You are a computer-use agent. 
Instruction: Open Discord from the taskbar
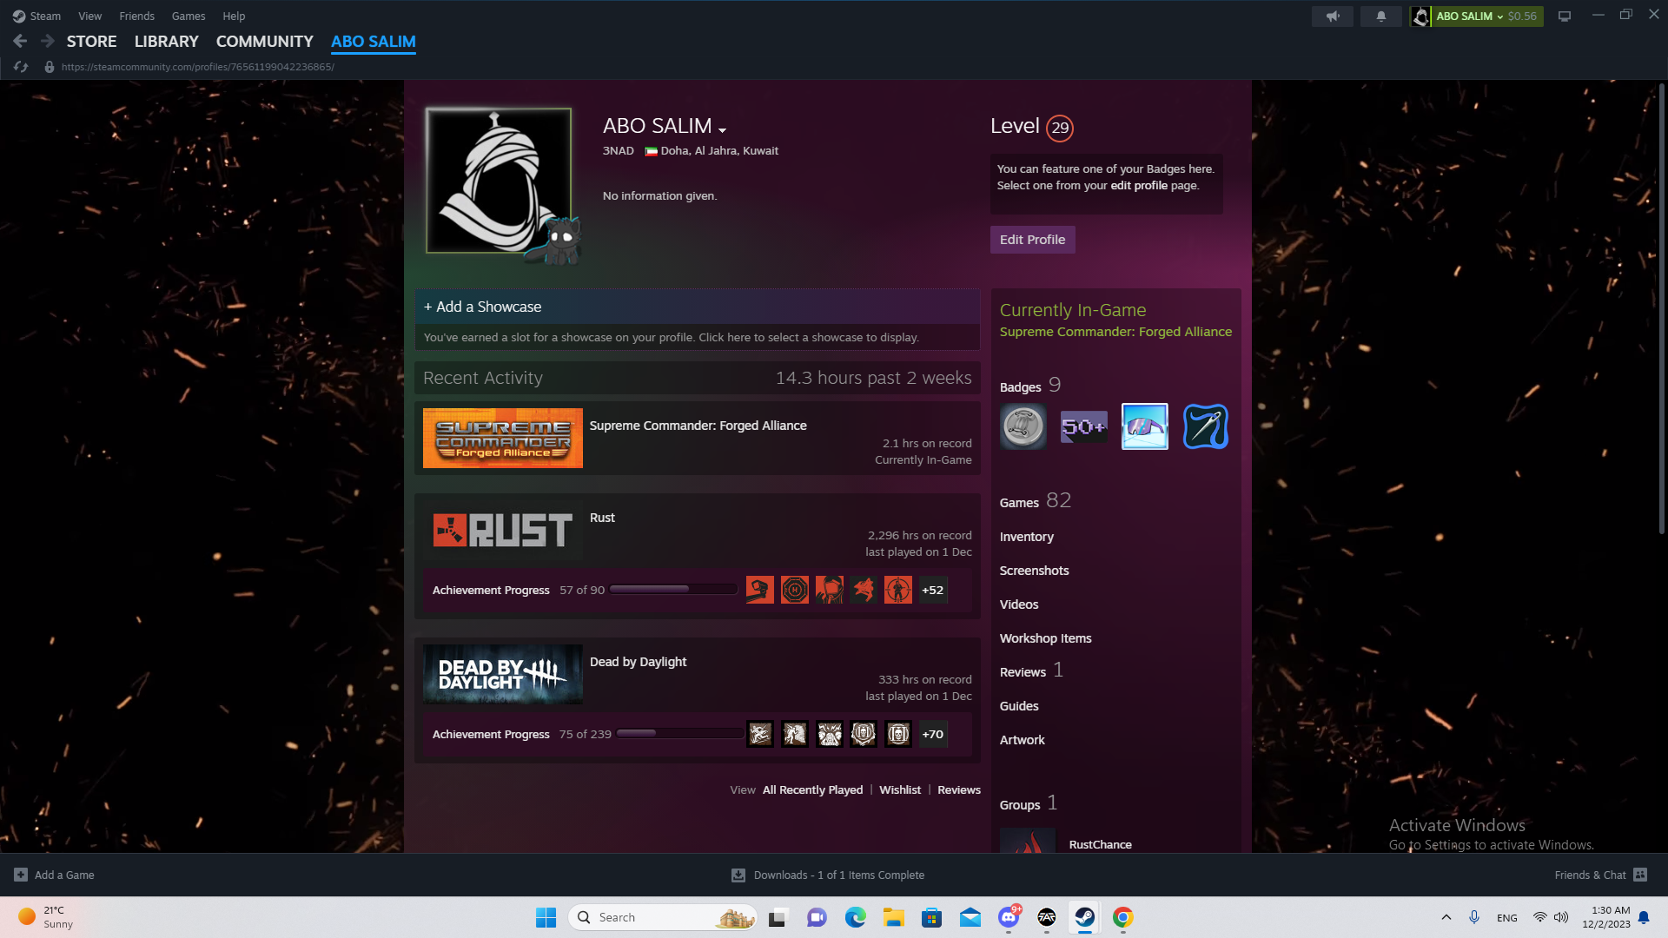[x=1009, y=917]
